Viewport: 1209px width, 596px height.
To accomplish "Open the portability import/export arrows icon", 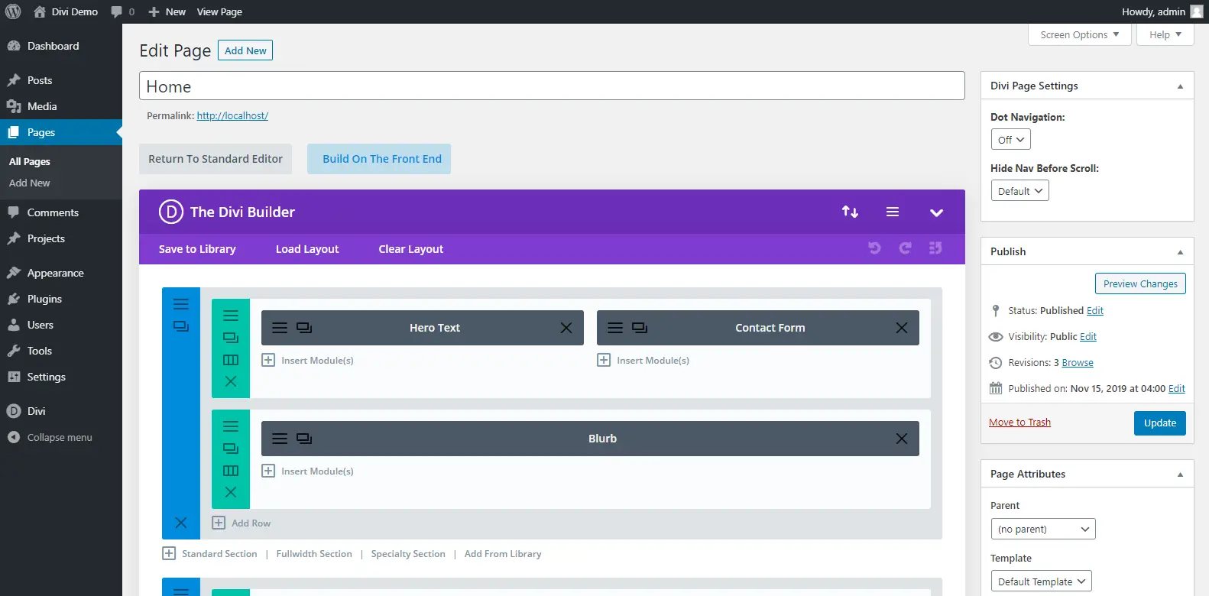I will 850,212.
